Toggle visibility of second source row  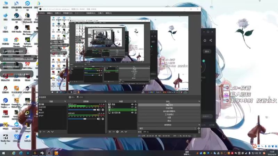click(x=132, y=107)
